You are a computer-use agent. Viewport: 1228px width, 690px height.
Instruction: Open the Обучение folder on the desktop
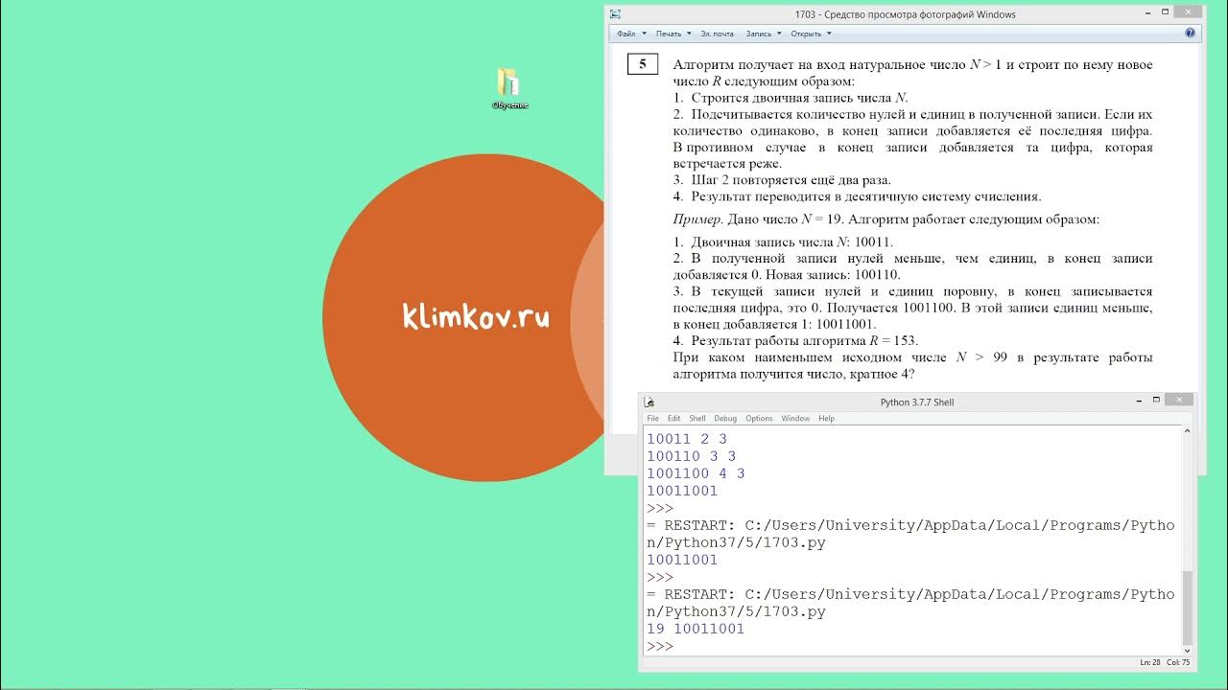508,88
